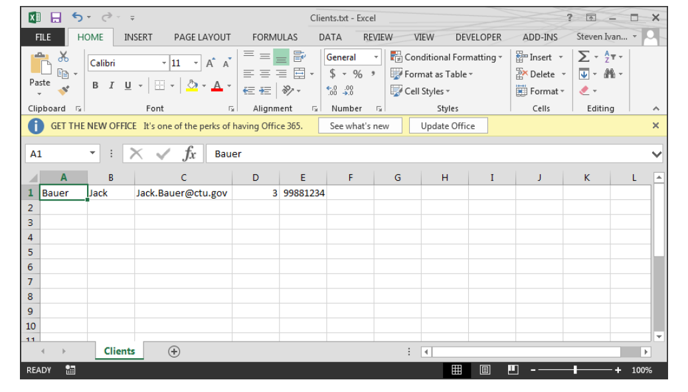
Task: Toggle middle align icon
Action: (264, 56)
